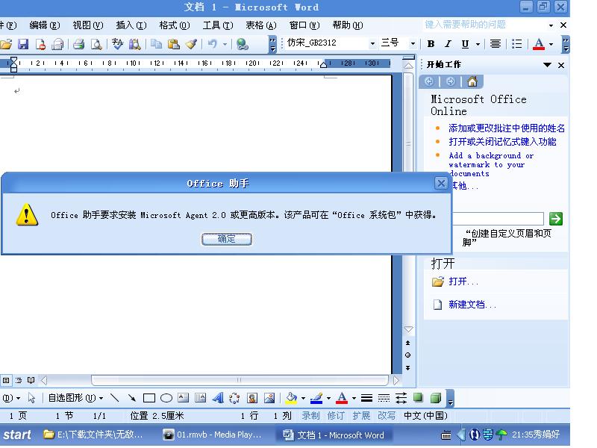Open the 编辑(E) menu
Screen dimensions: 597x448
tap(45, 25)
